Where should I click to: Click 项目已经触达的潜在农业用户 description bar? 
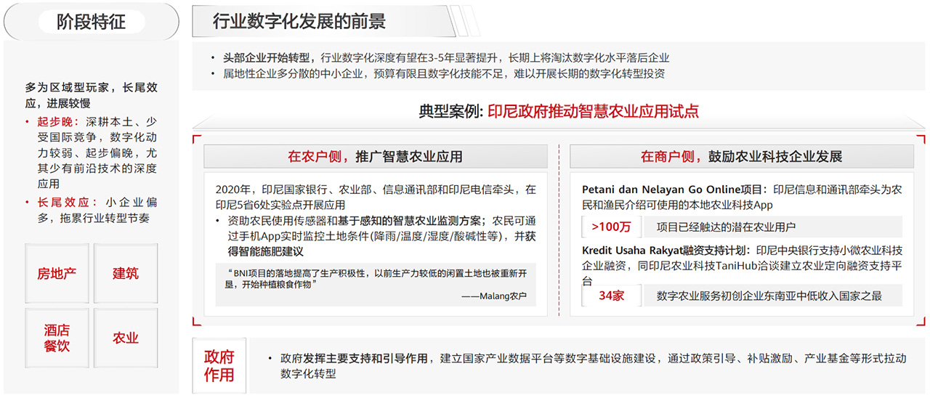pos(727,227)
